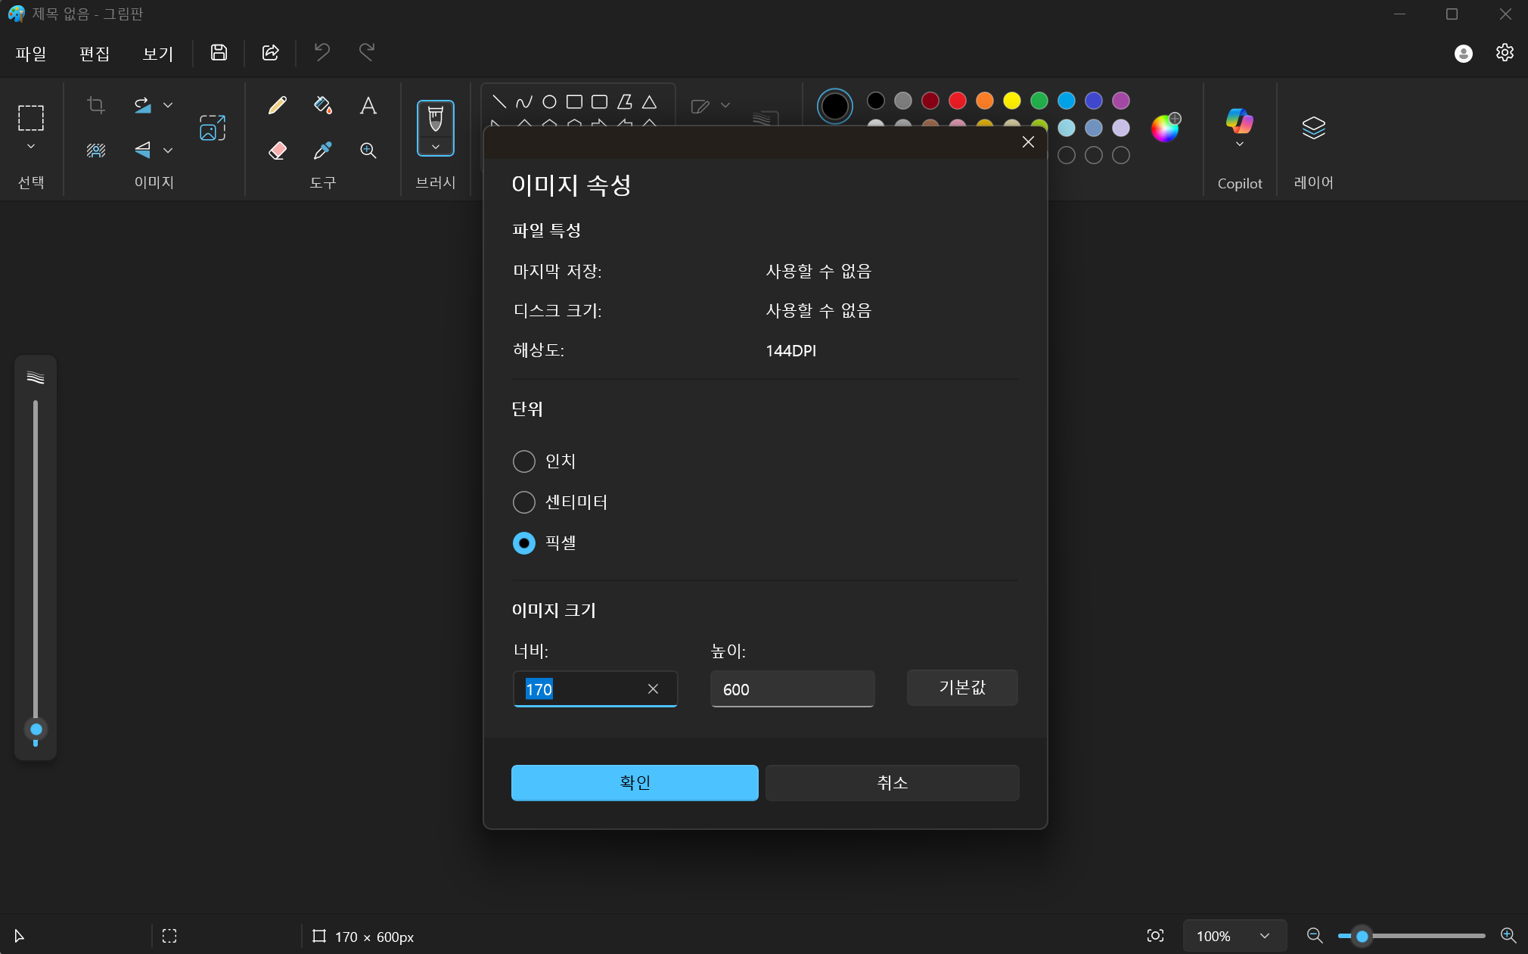Screen dimensions: 1528x954
Task: Expand the Brushes dropdown arrow
Action: (x=436, y=147)
